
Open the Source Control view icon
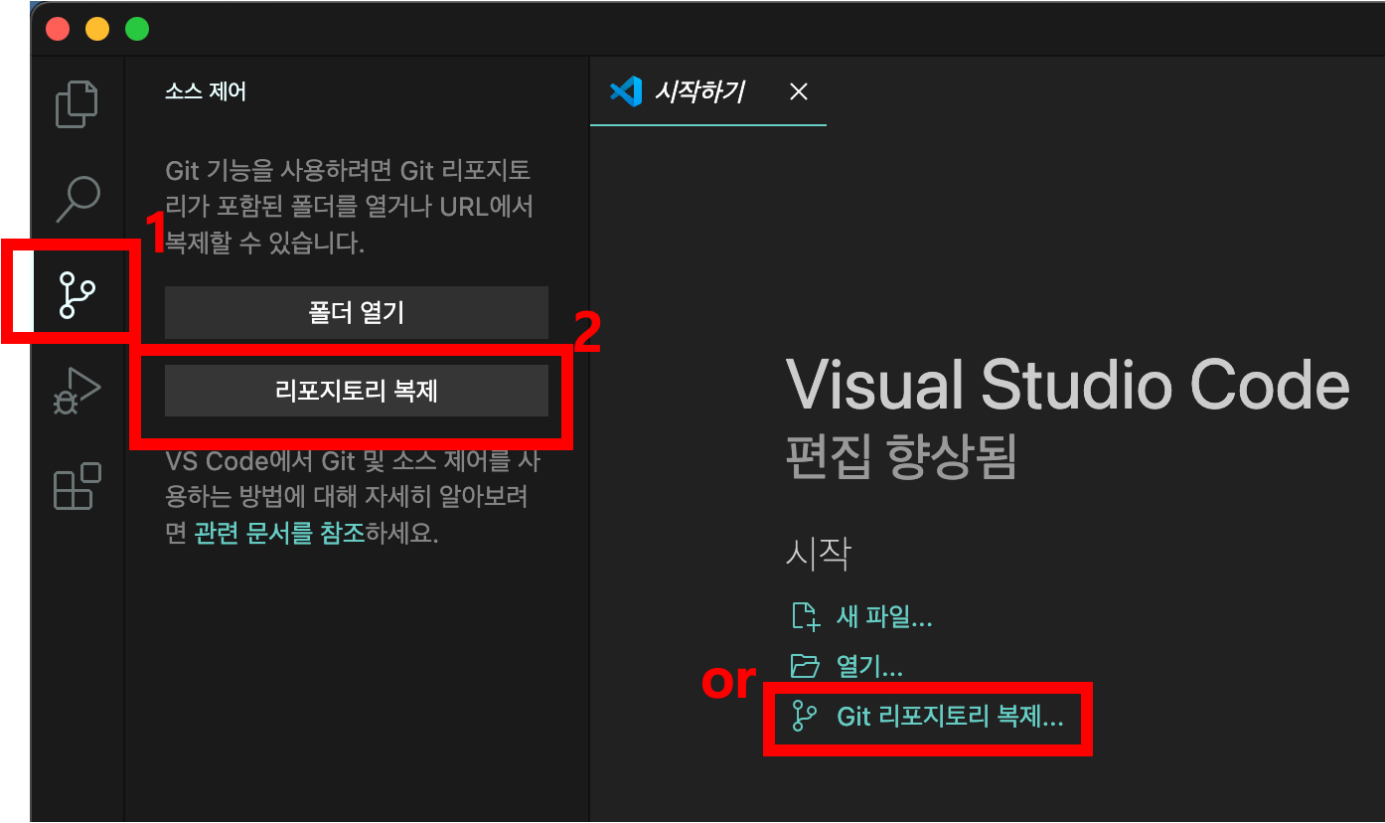(77, 295)
